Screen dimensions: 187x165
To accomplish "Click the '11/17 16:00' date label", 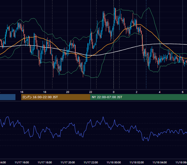I will coord(22,163).
